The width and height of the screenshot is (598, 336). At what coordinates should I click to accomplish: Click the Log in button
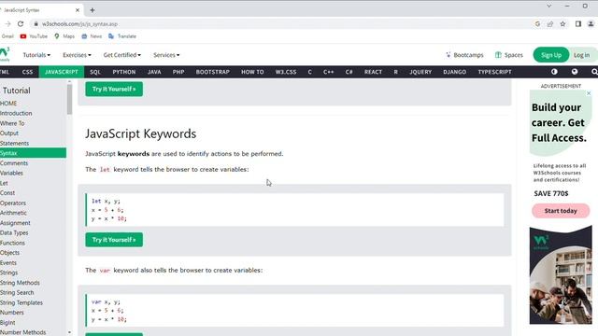(x=582, y=55)
